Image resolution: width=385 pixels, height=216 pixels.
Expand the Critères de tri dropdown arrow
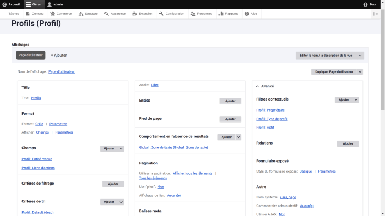pos(121,202)
